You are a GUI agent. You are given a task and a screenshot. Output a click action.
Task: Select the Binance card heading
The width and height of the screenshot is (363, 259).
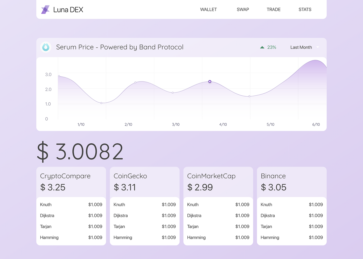(273, 176)
